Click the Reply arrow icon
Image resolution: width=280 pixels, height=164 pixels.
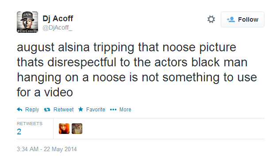pos(19,109)
